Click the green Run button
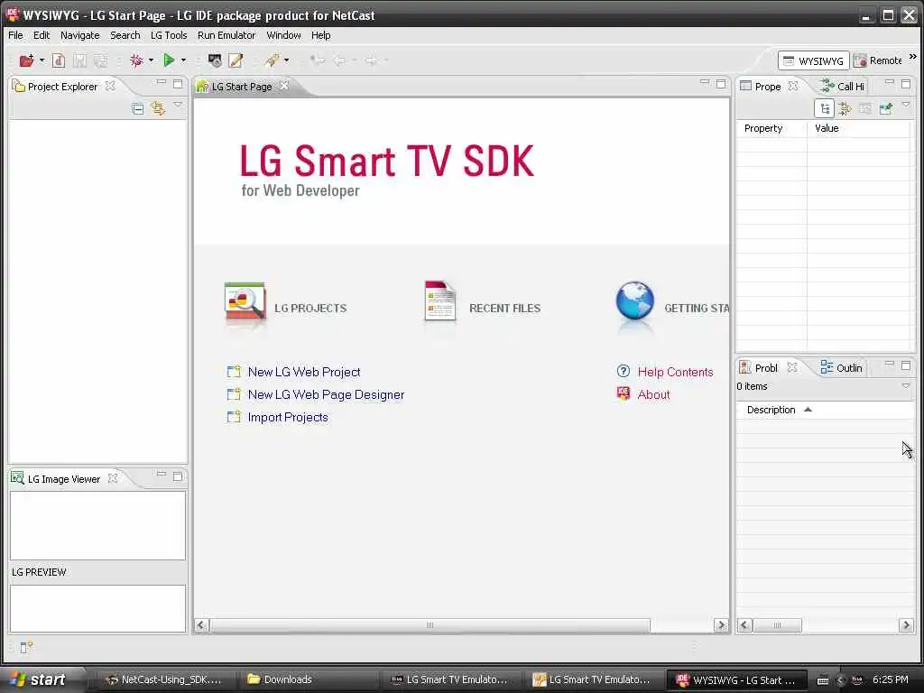The image size is (924, 693). pyautogui.click(x=169, y=60)
